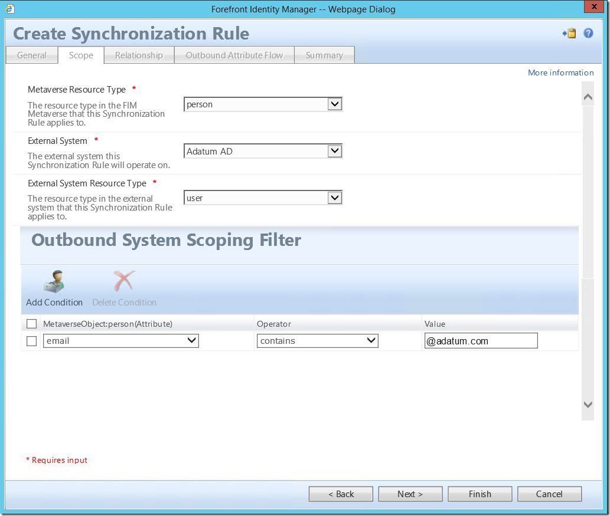Open the More information link
The height and width of the screenshot is (516, 610).
pos(560,73)
